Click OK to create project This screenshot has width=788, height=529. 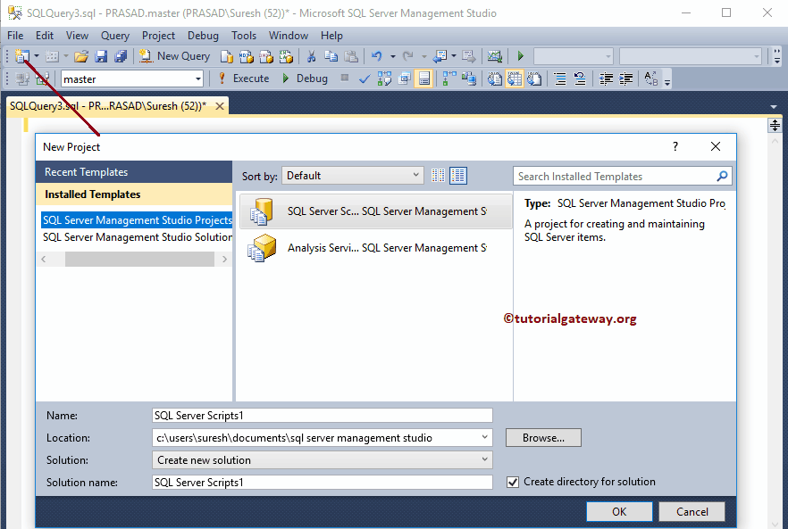pyautogui.click(x=619, y=511)
